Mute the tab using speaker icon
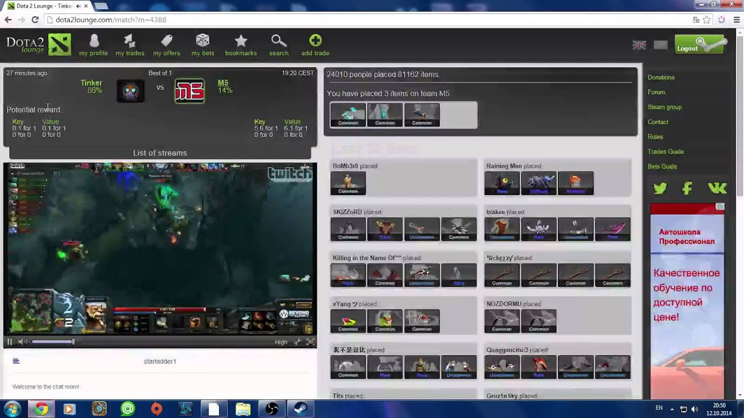Image resolution: width=744 pixels, height=418 pixels. click(x=78, y=6)
